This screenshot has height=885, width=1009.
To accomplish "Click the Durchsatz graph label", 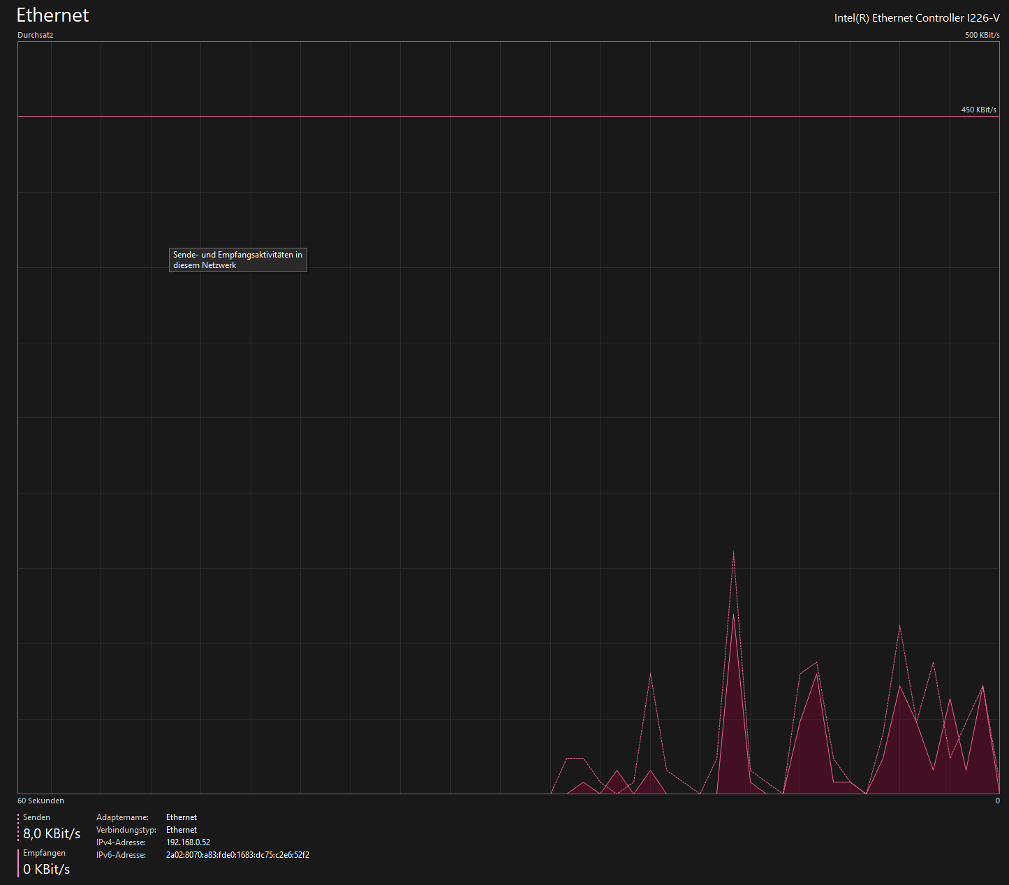I will (35, 35).
